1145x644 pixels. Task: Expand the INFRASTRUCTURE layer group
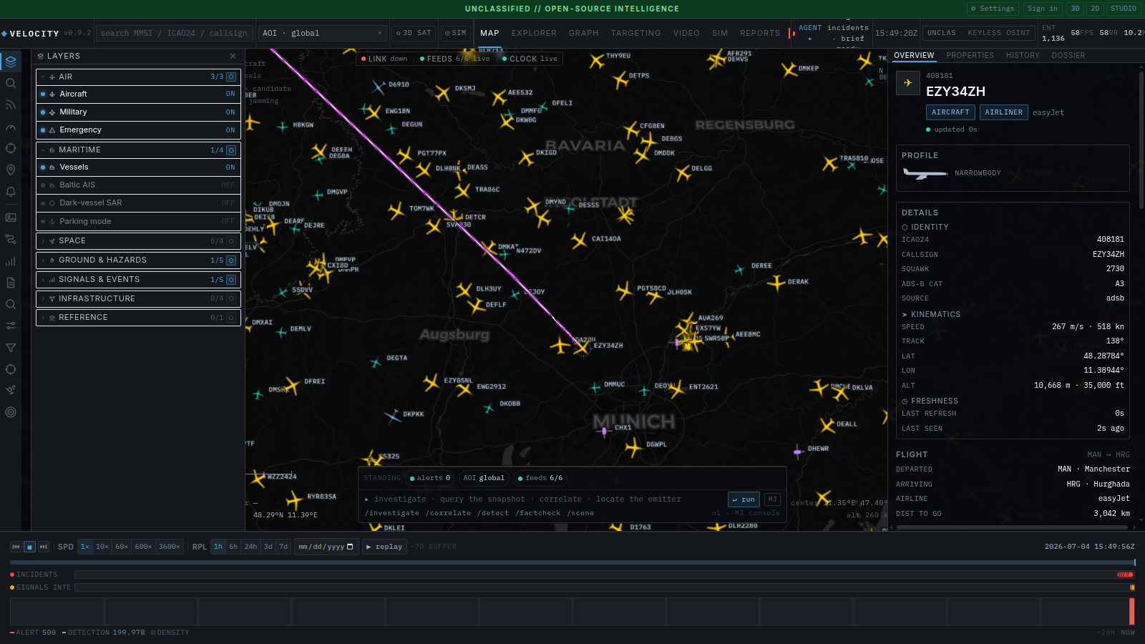point(43,299)
